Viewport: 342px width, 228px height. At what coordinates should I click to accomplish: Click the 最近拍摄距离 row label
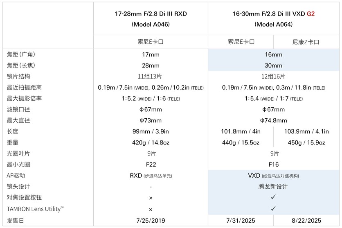(x=24, y=88)
